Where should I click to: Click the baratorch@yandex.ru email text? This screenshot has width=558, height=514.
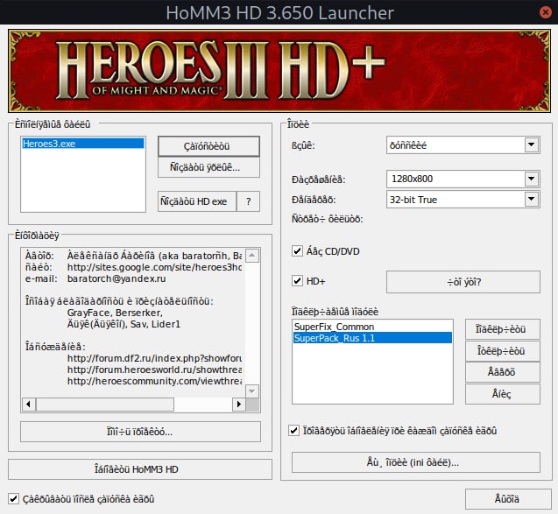(117, 278)
